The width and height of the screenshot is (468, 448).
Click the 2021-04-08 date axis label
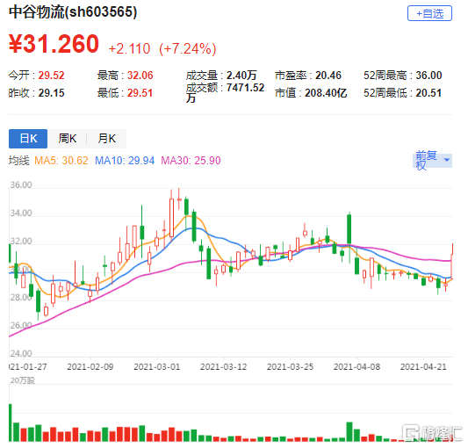[356, 366]
